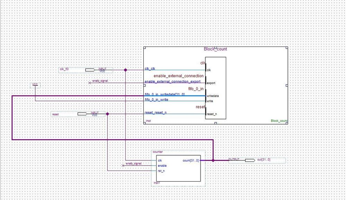This screenshot has width=346, height=200.
Task: Click the count[31..0] output port on counter
Action: [190, 160]
